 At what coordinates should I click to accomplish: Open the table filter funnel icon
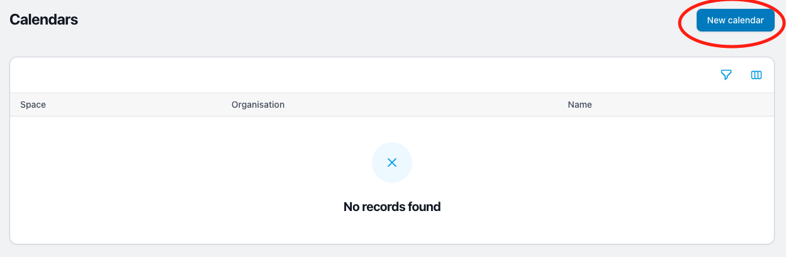(726, 75)
